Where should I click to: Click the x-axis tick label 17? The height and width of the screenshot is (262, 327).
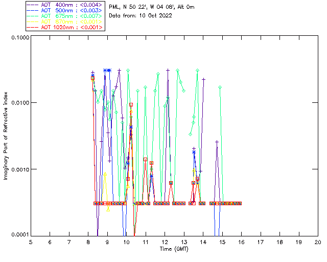[261, 242]
